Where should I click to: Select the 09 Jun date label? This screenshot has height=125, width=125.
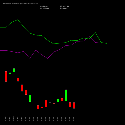point(33,119)
